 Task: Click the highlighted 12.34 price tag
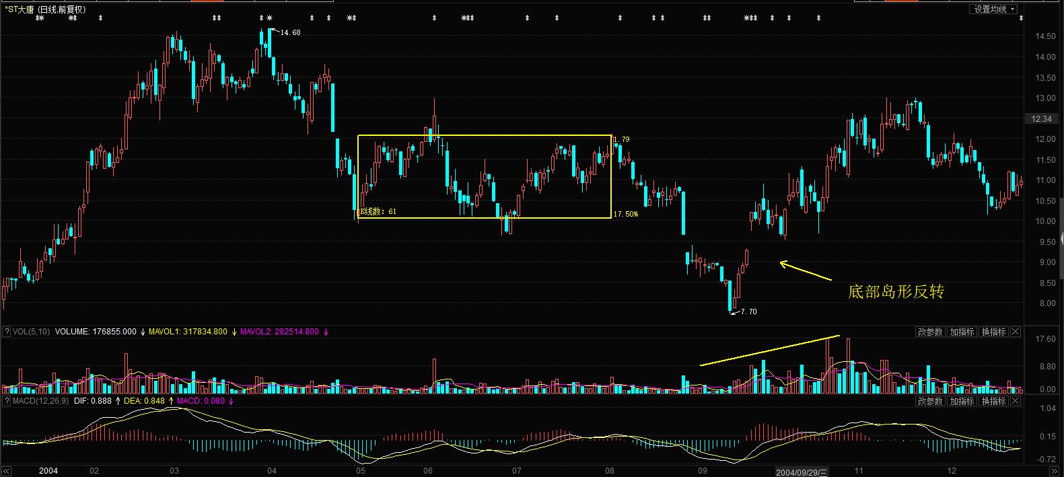click(1040, 119)
